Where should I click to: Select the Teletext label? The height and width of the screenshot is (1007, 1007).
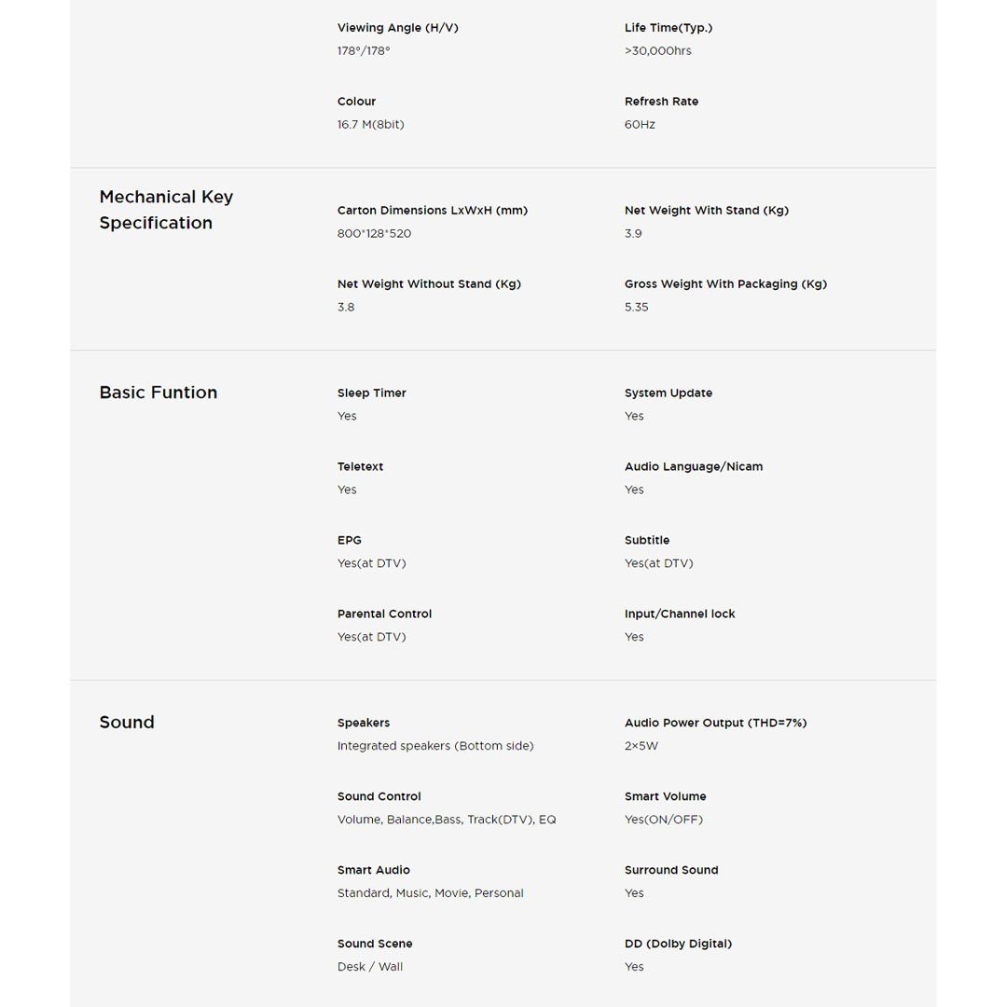[x=360, y=467]
